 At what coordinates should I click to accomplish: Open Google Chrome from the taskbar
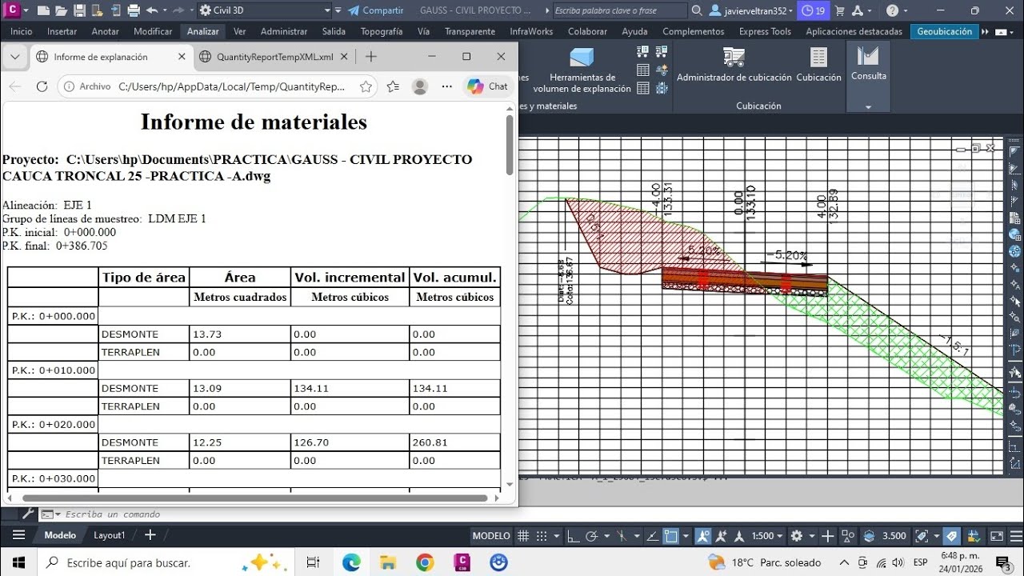tap(425, 562)
